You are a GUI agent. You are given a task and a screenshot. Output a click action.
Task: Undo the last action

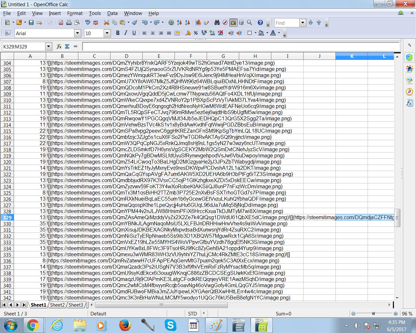tap(145, 22)
